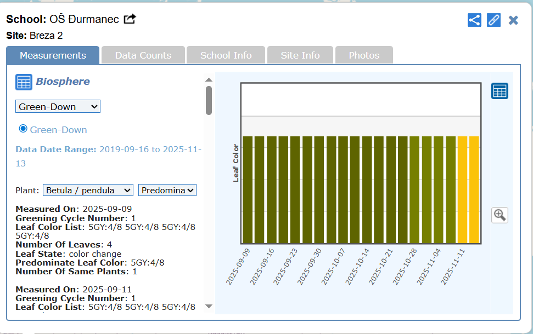Image resolution: width=533 pixels, height=334 pixels.
Task: Click the copy link chain icon
Action: (493, 20)
